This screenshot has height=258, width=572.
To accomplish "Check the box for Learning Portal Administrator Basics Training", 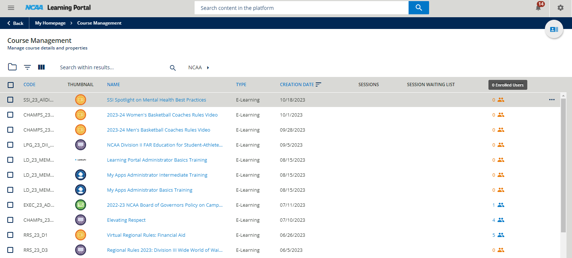I will [10, 160].
